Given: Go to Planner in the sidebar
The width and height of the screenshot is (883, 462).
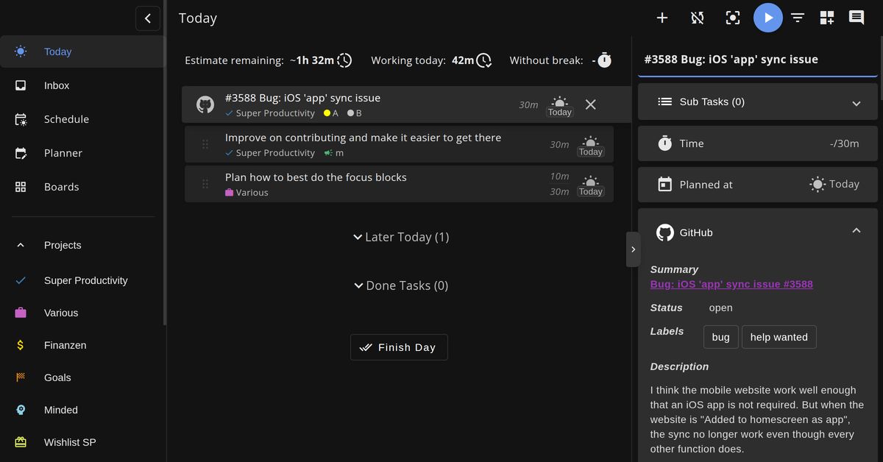Looking at the screenshot, I should (63, 153).
